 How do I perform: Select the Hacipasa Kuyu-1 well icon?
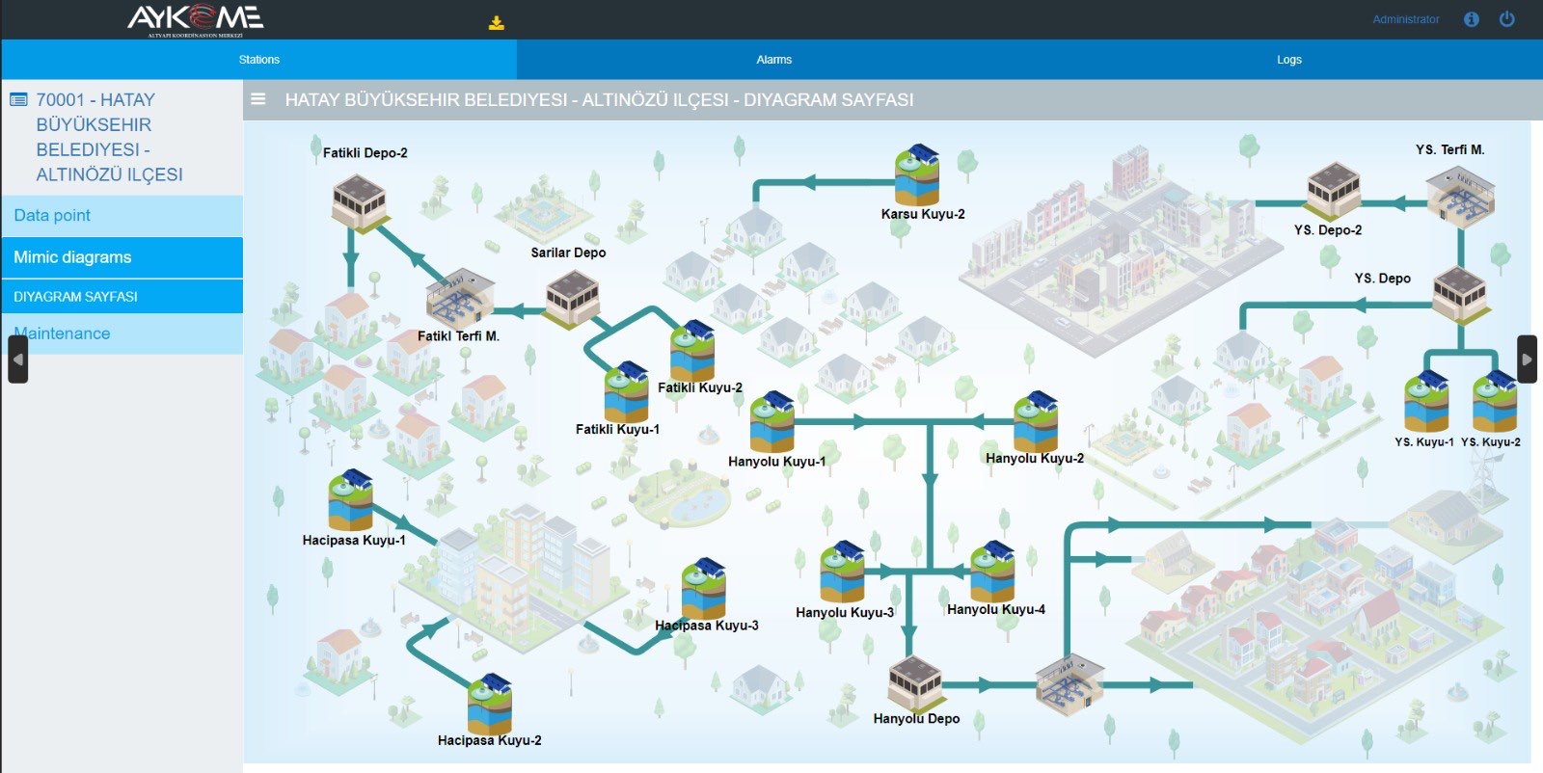[350, 500]
